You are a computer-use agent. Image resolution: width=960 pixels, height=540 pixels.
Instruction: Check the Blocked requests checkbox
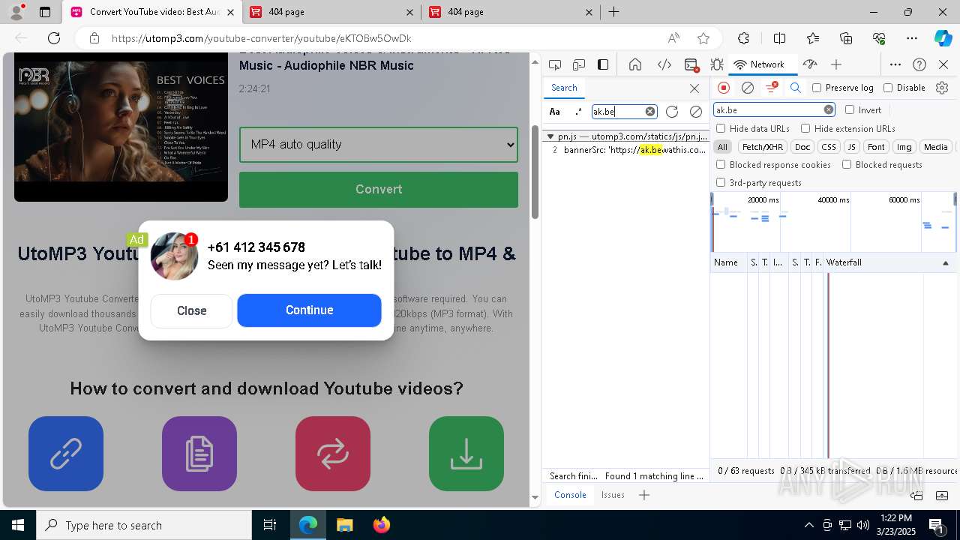tap(847, 165)
